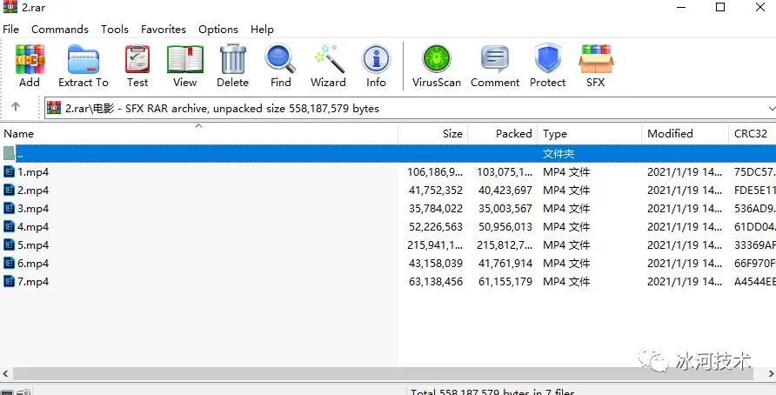Expand the address bar dropdown arrow
The image size is (776, 395).
coord(771,109)
